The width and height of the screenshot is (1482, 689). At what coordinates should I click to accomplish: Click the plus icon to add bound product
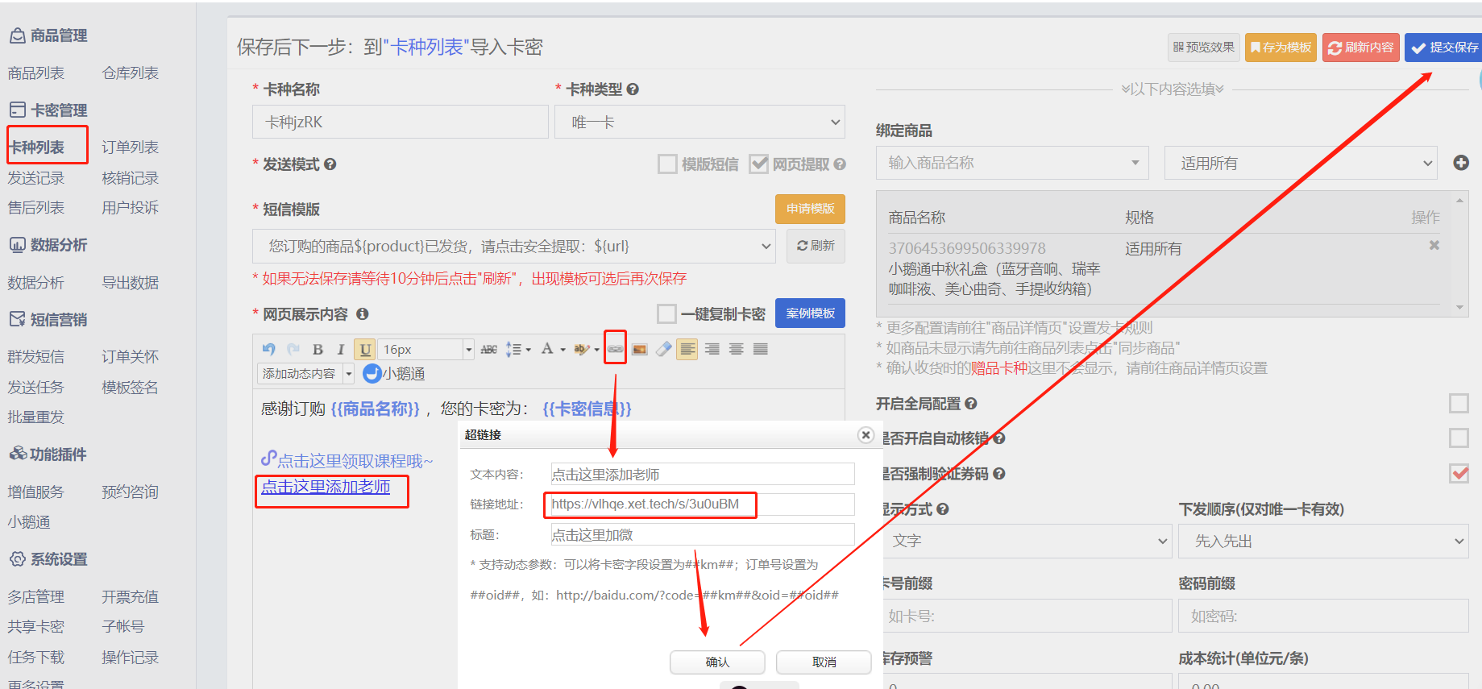pos(1460,163)
